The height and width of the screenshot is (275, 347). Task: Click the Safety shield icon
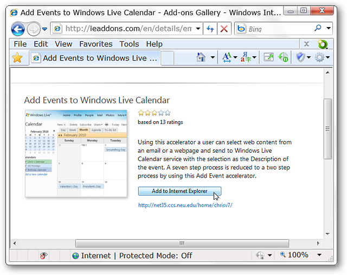tap(300, 57)
